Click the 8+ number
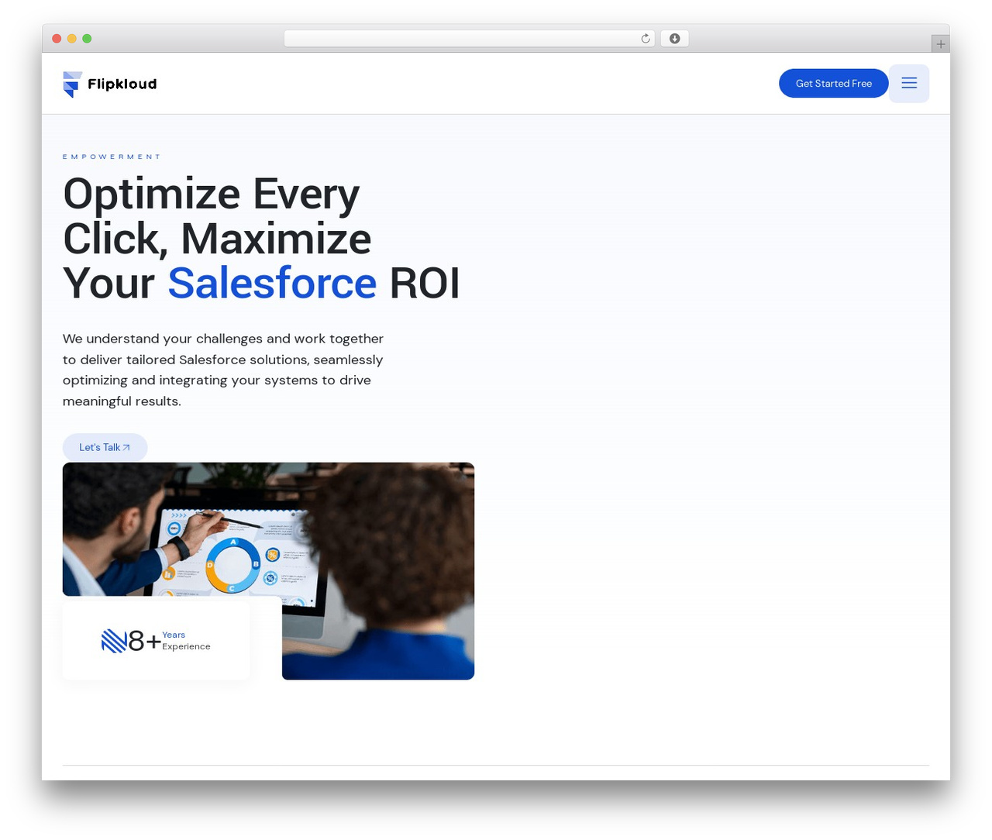The height and width of the screenshot is (840, 992). click(144, 641)
